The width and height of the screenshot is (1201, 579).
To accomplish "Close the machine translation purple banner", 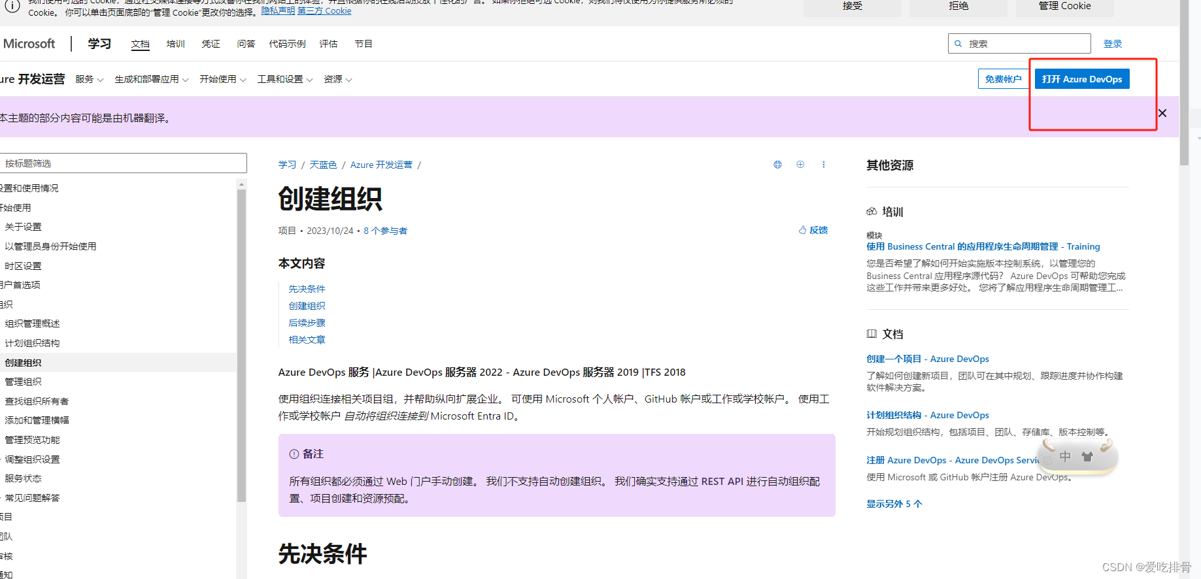I will [1162, 113].
